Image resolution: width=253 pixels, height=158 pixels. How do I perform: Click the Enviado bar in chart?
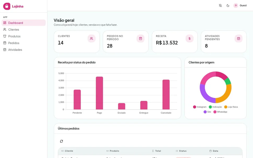pos(122,106)
